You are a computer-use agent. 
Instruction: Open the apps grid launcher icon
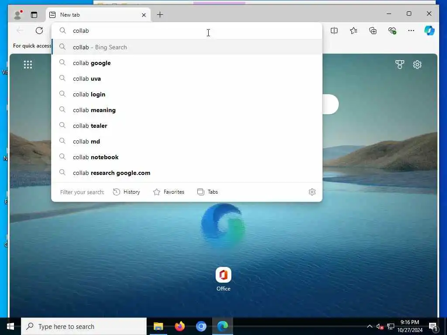(x=28, y=65)
